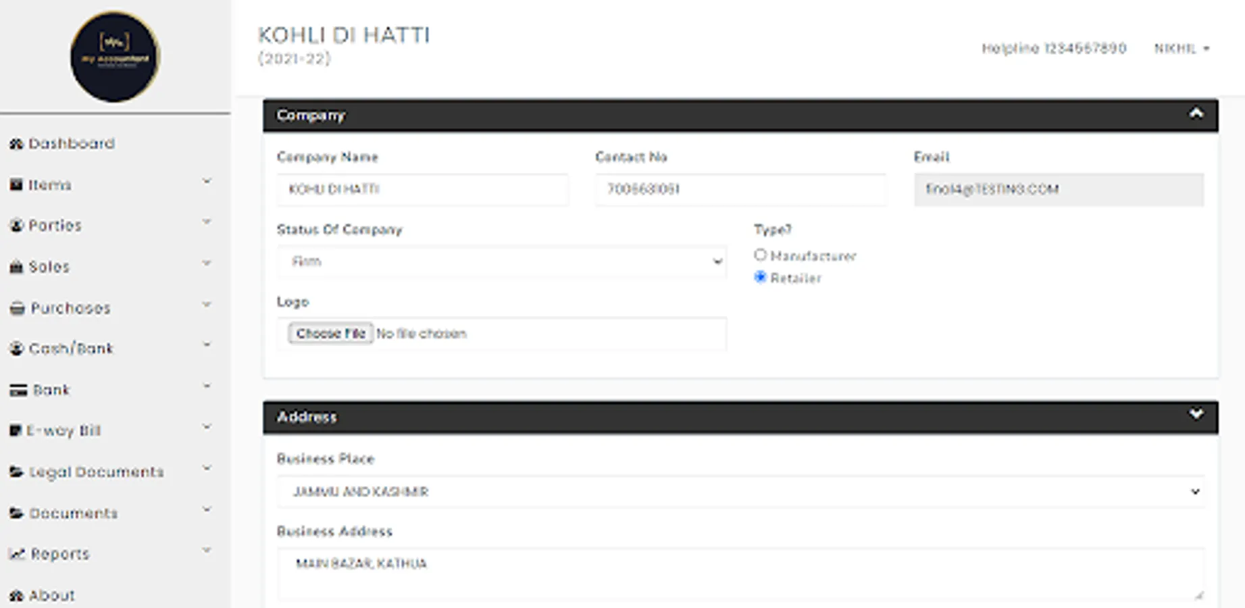1245x608 pixels.
Task: Open the Legal Documents menu
Action: pyautogui.click(x=96, y=472)
